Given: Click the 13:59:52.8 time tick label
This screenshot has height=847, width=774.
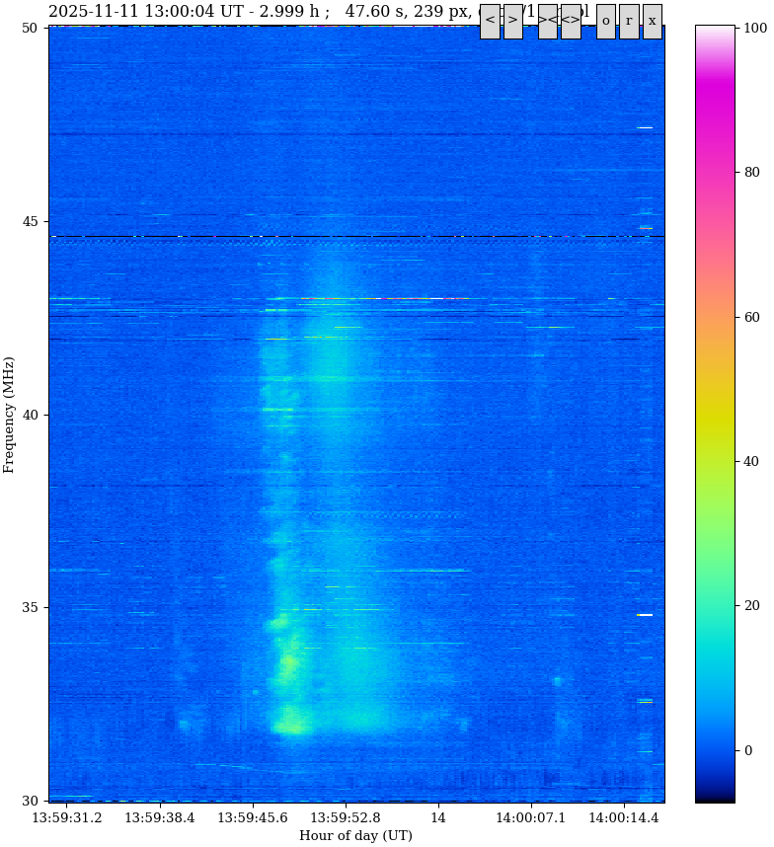Looking at the screenshot, I should click(346, 818).
